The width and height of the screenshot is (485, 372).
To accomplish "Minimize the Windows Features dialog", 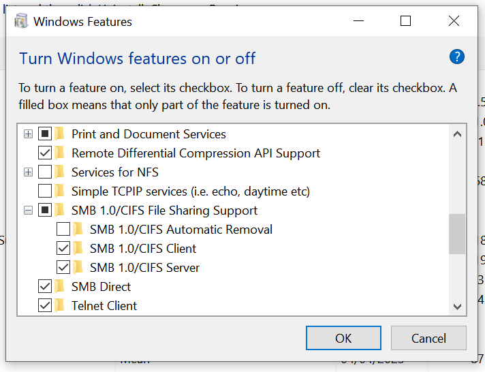I will point(358,21).
